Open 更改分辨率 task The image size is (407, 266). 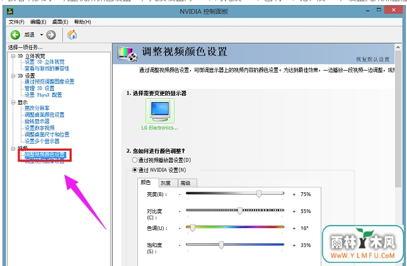coord(37,108)
